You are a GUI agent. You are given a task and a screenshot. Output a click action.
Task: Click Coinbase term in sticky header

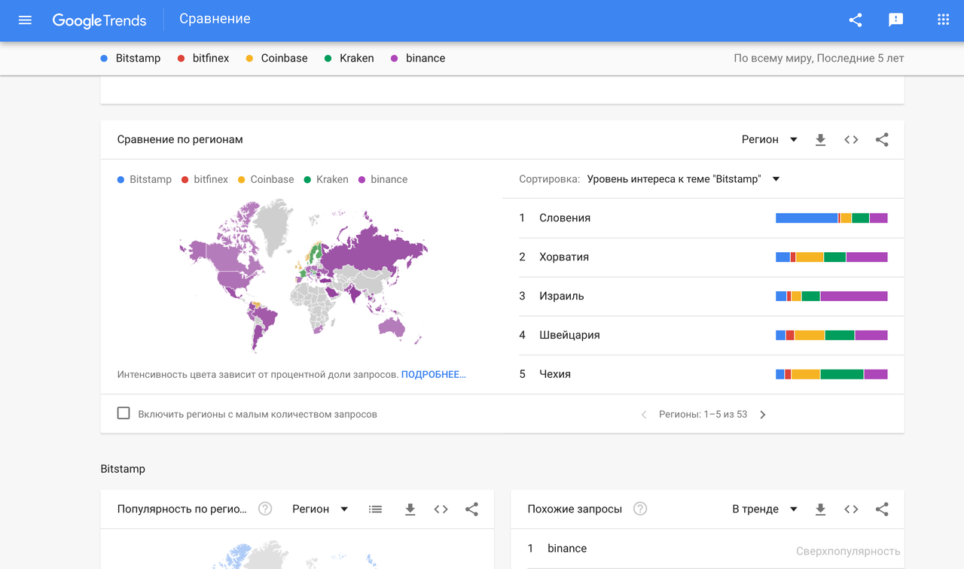point(276,58)
